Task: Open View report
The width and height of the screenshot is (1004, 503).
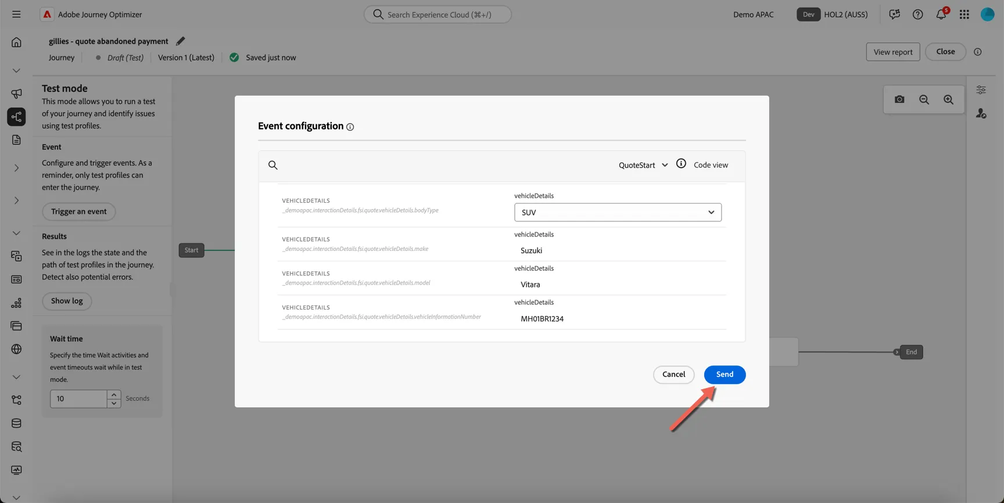Action: pos(893,52)
